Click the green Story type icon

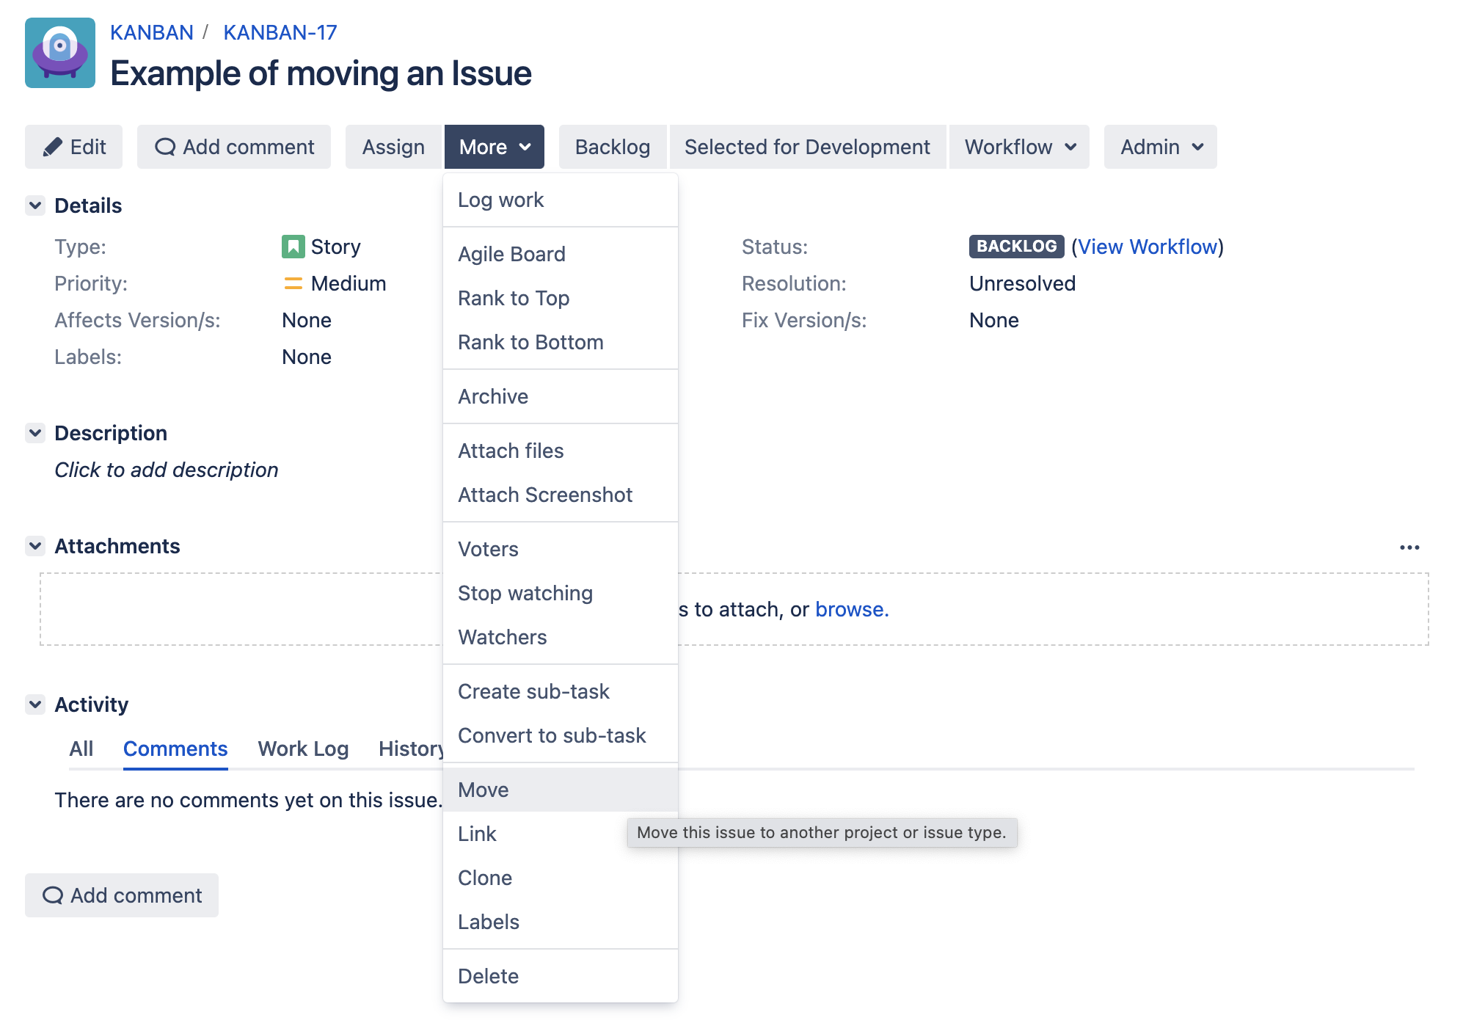coord(293,247)
